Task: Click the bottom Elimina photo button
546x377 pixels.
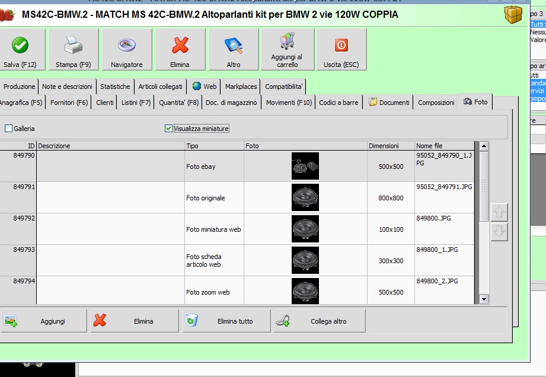Action: (135, 321)
